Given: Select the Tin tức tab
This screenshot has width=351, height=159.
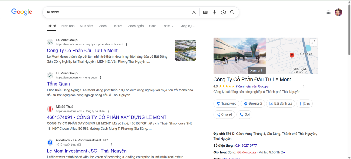Looking at the screenshot, I should pyautogui.click(x=117, y=26).
